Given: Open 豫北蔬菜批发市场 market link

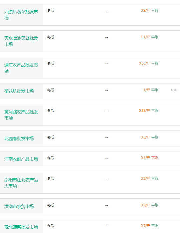Looking at the screenshot, I should click(21, 227).
